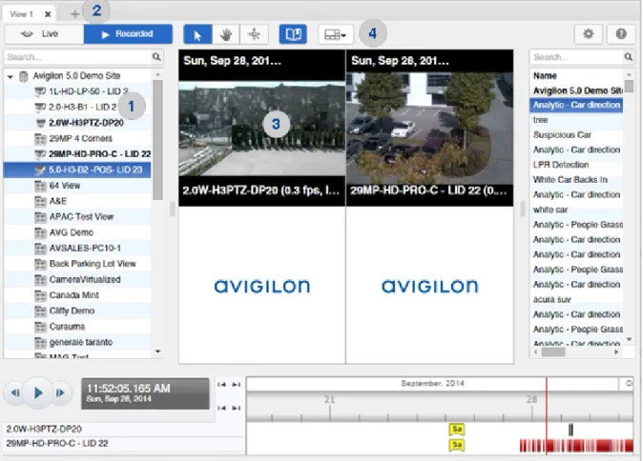Select the 29MP-HD-PRO-C parking lot video

[429, 129]
